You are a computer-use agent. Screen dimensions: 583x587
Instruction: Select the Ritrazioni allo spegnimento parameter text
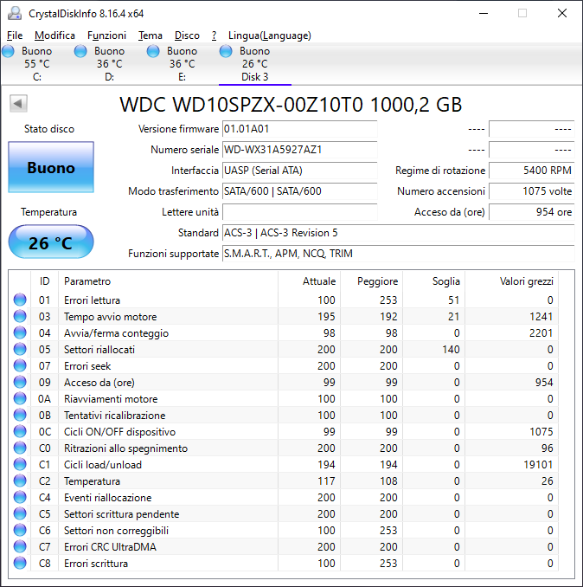click(x=125, y=448)
